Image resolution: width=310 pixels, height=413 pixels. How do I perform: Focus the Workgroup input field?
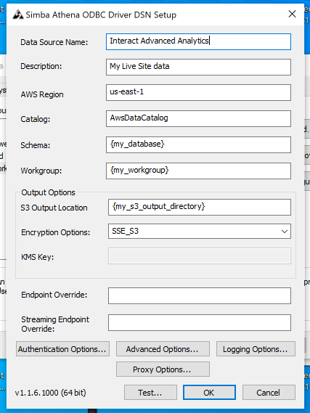pos(198,171)
